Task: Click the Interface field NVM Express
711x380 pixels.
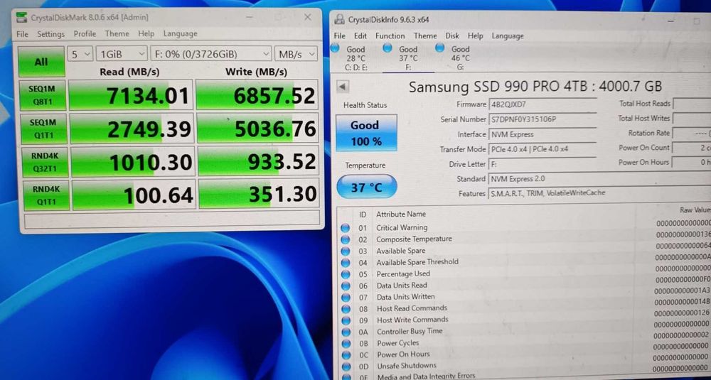Action: (x=542, y=134)
